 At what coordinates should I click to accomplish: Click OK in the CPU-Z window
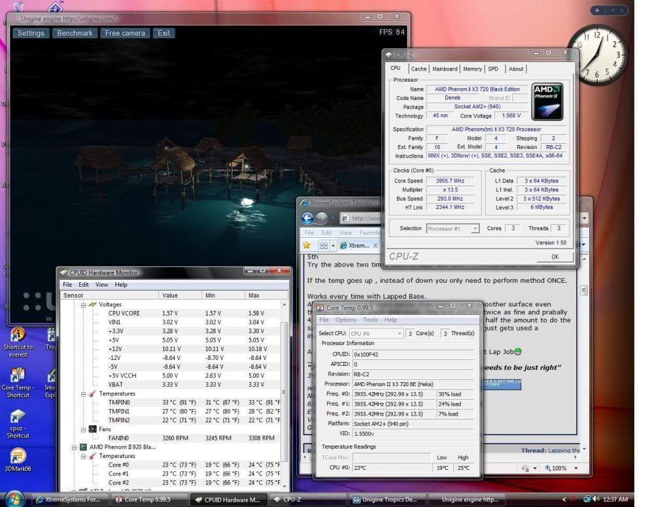click(555, 257)
